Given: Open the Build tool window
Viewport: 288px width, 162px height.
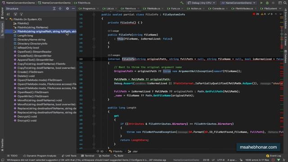Looking at the screenshot, I should [119, 156].
